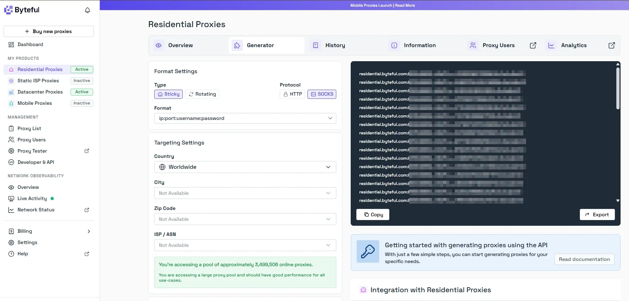Choose SOCKS protocol
This screenshot has width=629, height=301.
pyautogui.click(x=322, y=94)
